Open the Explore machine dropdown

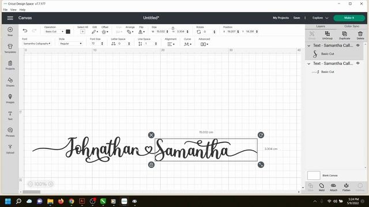[x=320, y=18]
